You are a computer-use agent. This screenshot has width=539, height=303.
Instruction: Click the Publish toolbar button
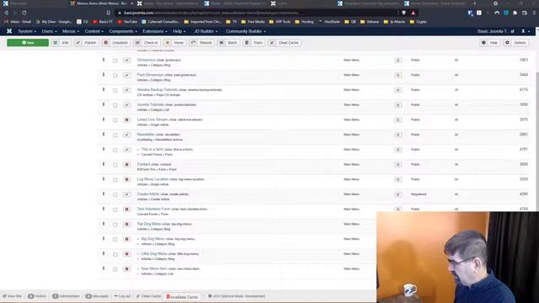pos(87,43)
